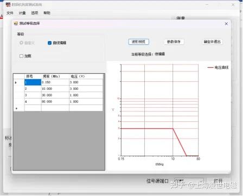Open the 选项 options menu
The height and width of the screenshot is (196, 243).
pyautogui.click(x=35, y=13)
